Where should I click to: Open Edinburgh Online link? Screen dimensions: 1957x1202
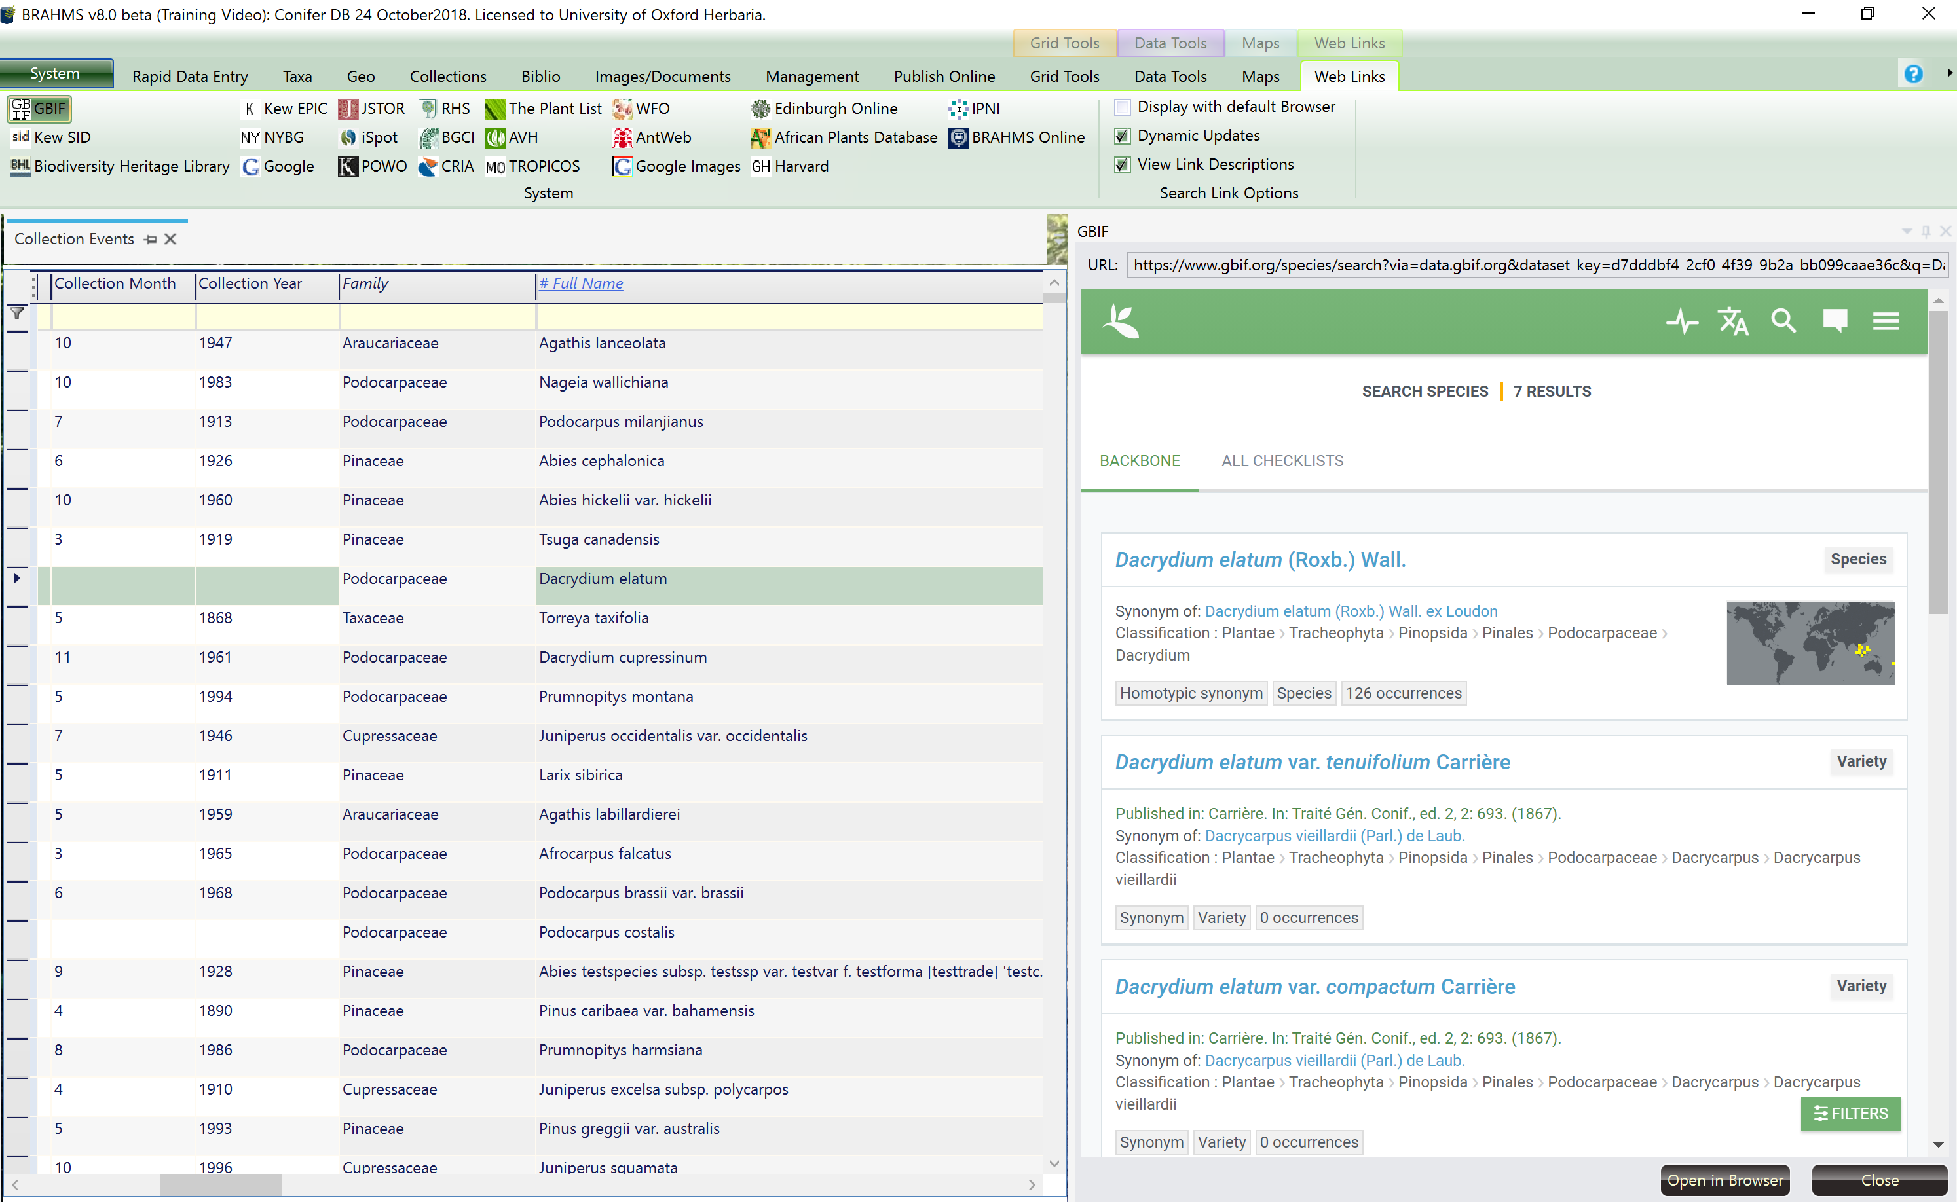(825, 109)
